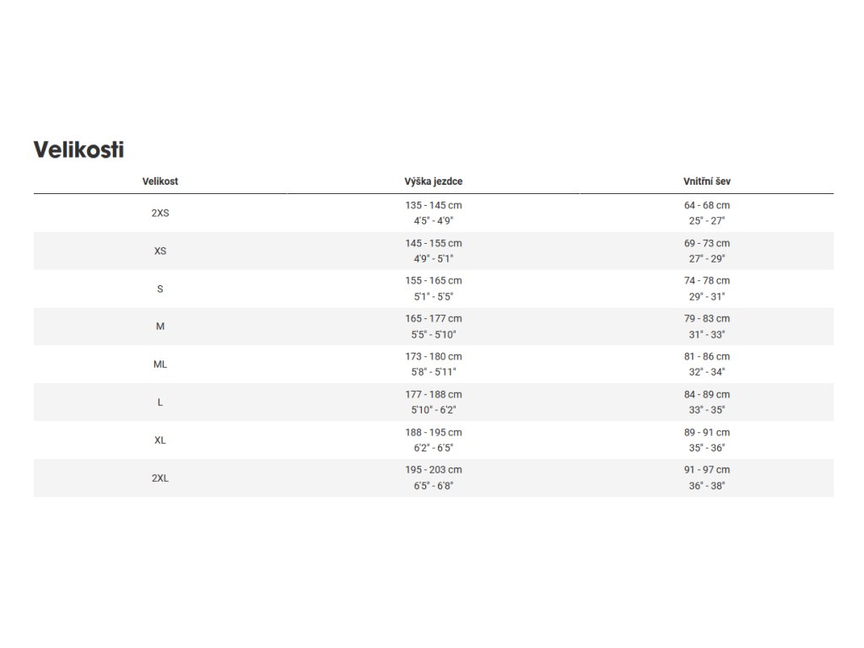Click rider height 195 - 203 cm
Image resolution: width=864 pixels, height=648 pixels.
coord(434,470)
